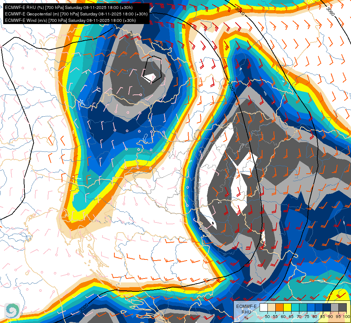Viewport: 351px width, 323px height.
Task: Select the ECMWF-E RHU (%) title line
Action: coord(69,8)
